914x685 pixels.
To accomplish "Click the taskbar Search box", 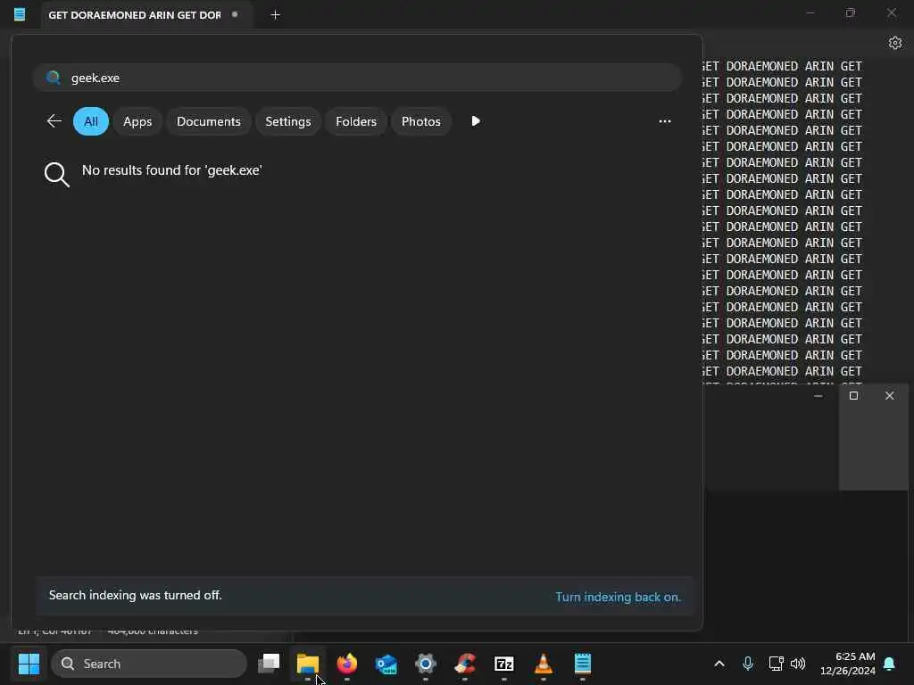I will tap(149, 664).
